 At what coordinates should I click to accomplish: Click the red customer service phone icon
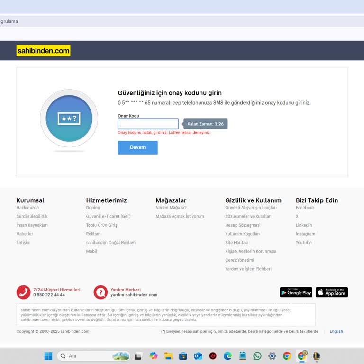tap(23, 292)
